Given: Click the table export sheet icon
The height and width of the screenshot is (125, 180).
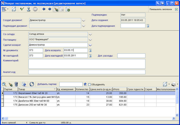Looking at the screenshot, I should [x=165, y=84].
